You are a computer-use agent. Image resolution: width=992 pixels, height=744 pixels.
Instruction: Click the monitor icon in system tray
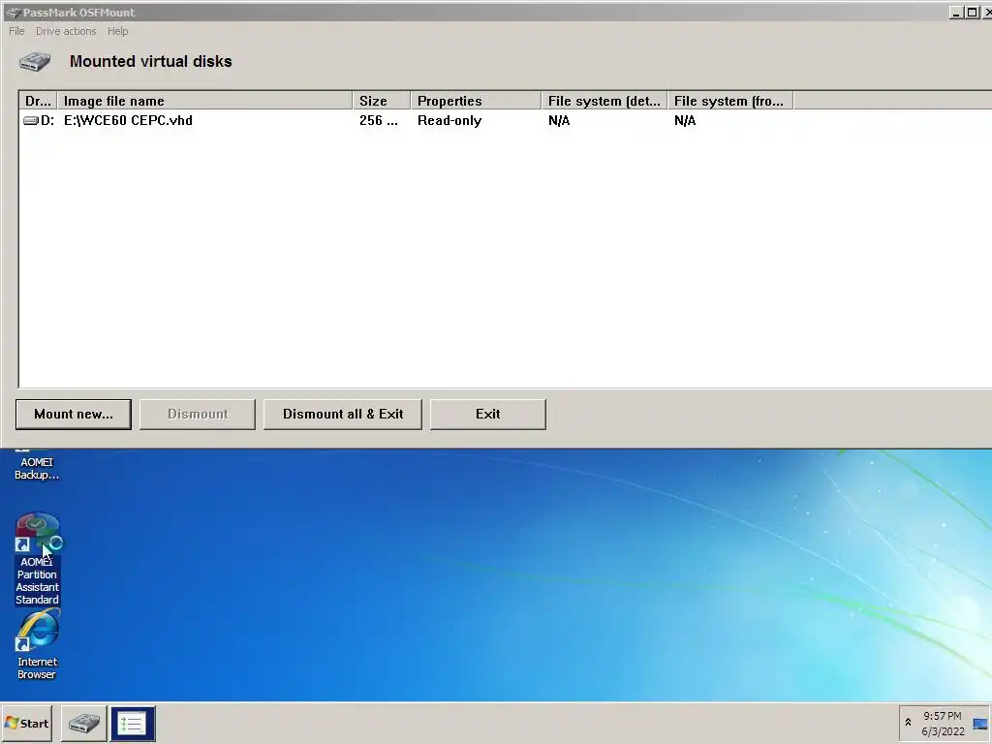[x=980, y=724]
